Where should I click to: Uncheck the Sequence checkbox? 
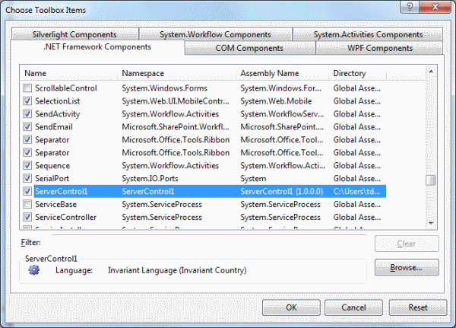pyautogui.click(x=27, y=165)
